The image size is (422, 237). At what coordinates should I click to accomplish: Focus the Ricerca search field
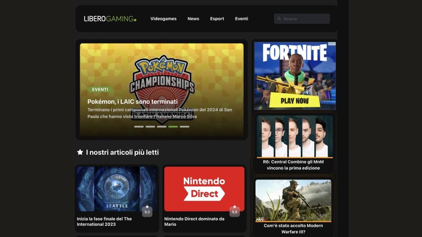(x=302, y=19)
